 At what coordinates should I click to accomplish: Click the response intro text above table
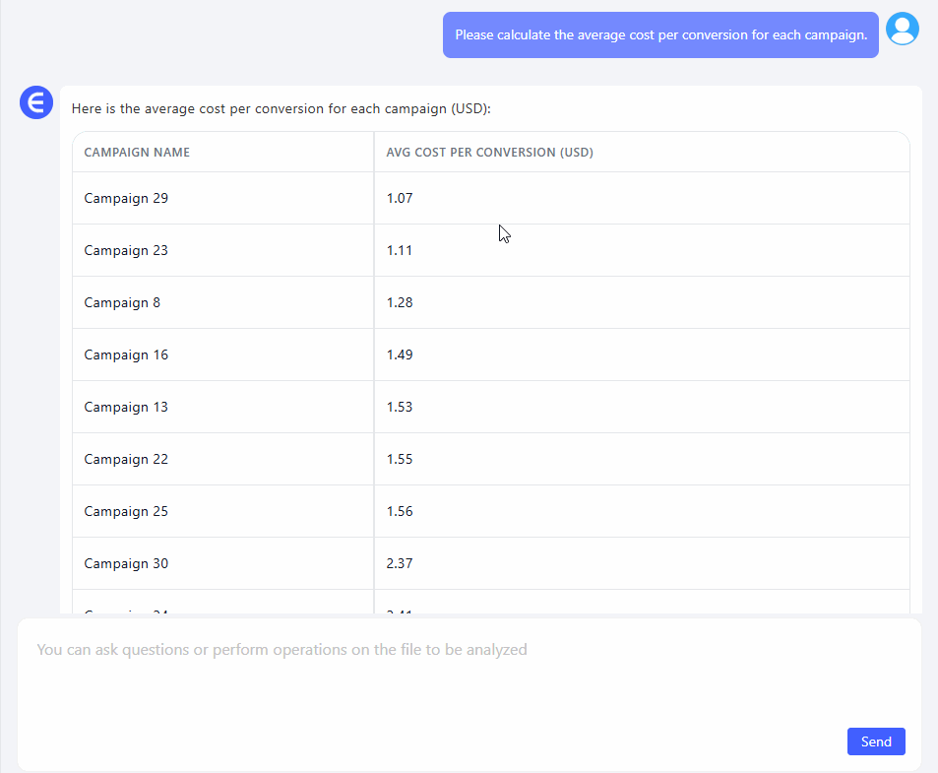[281, 108]
